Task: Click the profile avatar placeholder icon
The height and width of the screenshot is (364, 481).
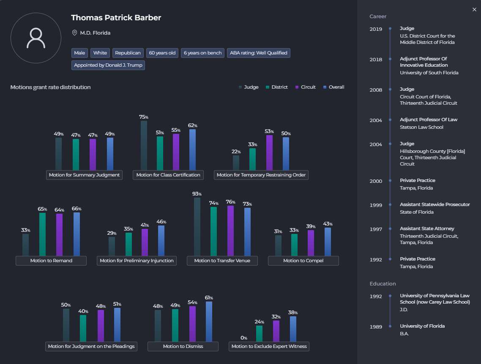Action: pos(36,38)
